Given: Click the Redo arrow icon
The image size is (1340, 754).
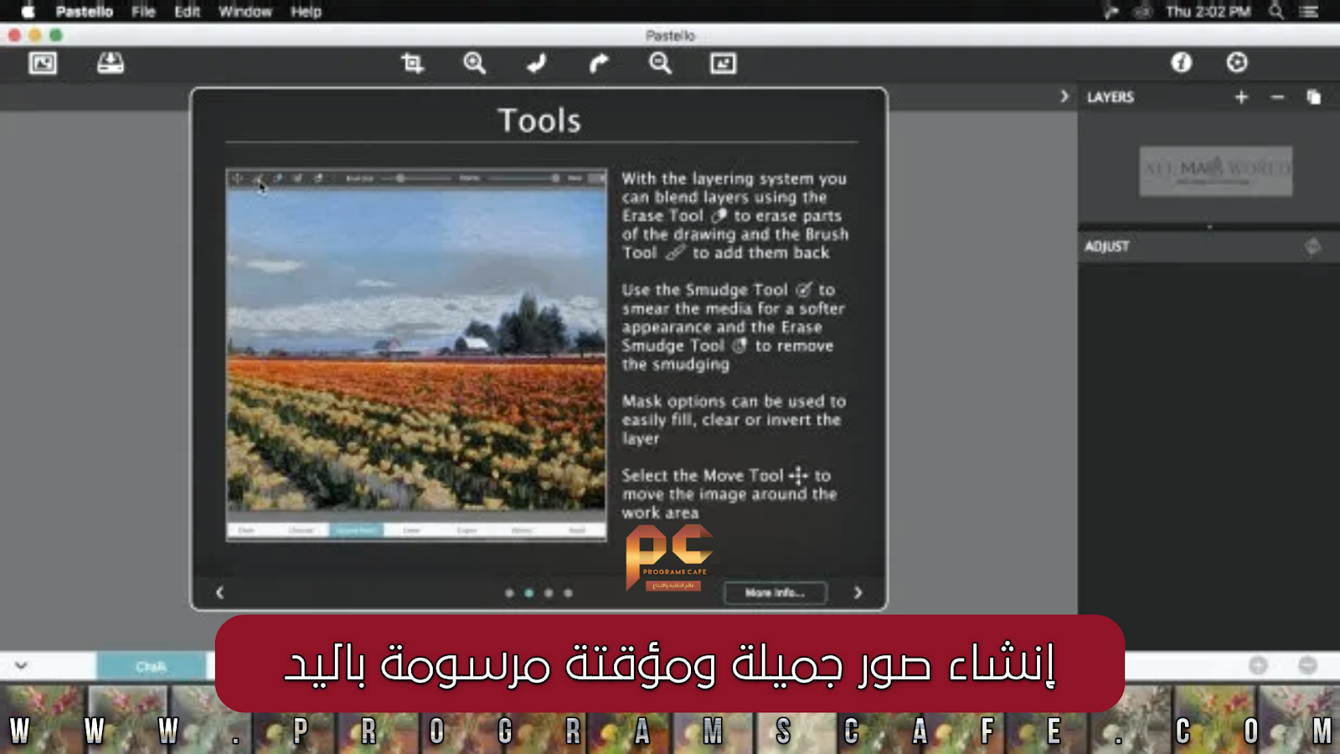Looking at the screenshot, I should coord(598,63).
